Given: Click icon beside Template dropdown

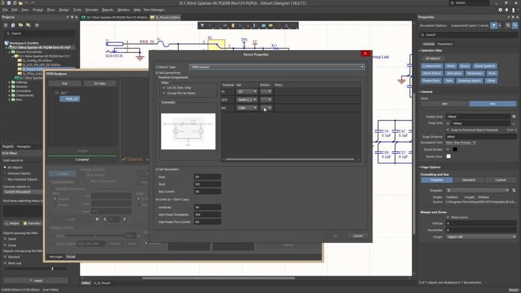Looking at the screenshot, I should tap(514, 190).
